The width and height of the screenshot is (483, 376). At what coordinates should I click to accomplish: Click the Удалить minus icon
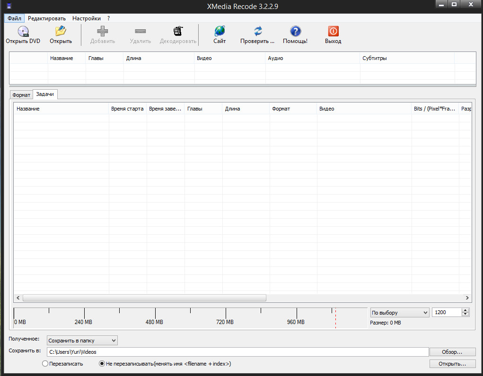[141, 31]
